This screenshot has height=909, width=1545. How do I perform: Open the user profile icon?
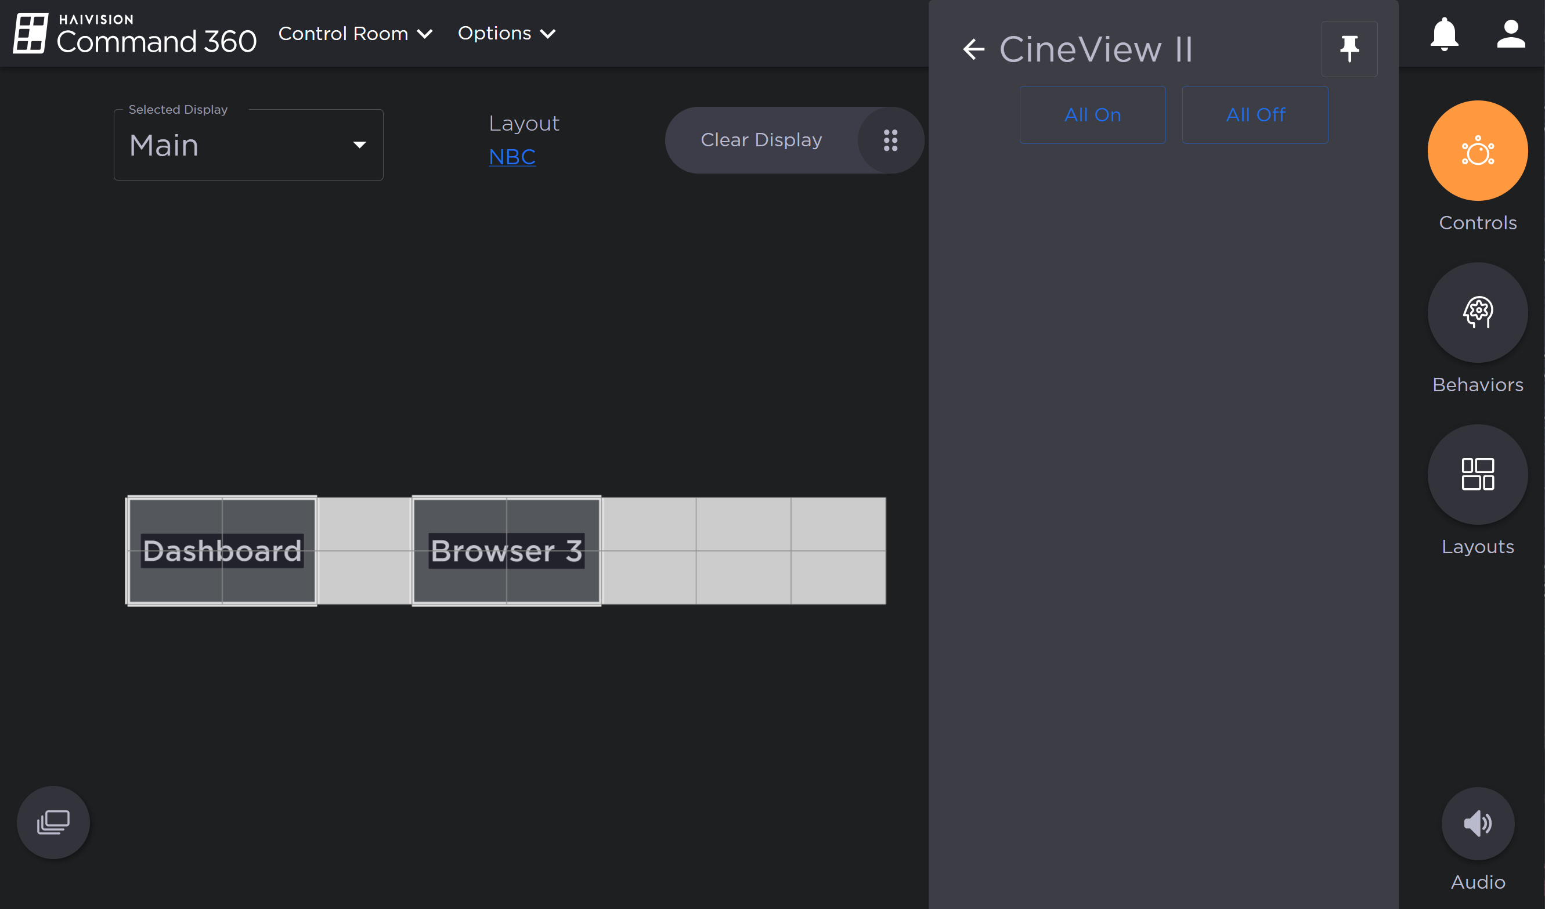coord(1511,33)
